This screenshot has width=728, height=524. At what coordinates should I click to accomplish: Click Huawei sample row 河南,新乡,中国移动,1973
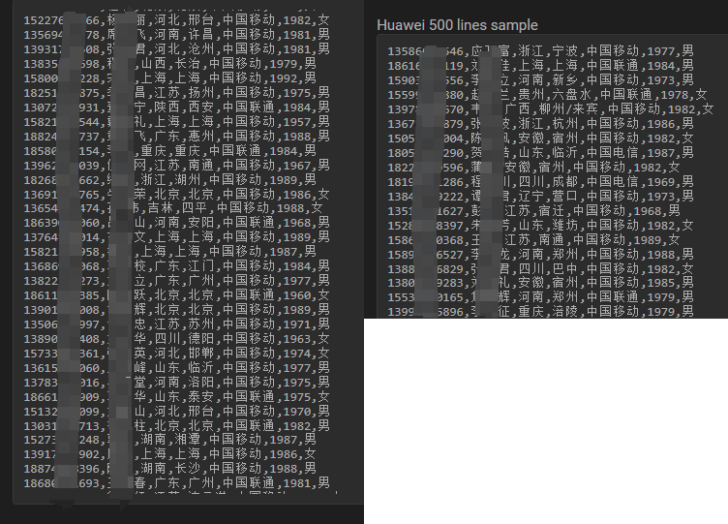(540, 79)
